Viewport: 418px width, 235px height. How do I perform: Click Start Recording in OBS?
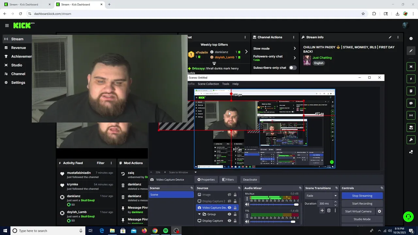pos(362,204)
